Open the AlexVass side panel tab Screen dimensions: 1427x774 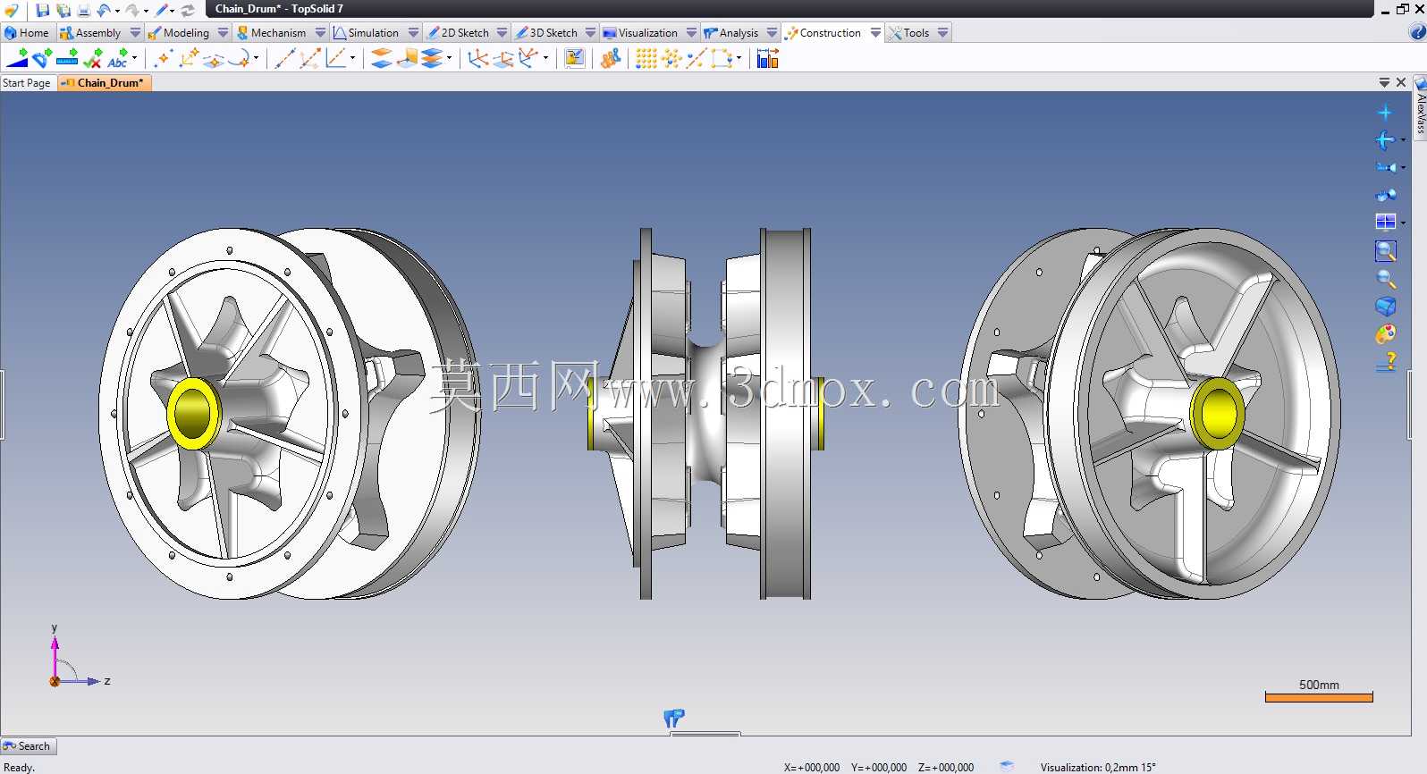(1420, 107)
